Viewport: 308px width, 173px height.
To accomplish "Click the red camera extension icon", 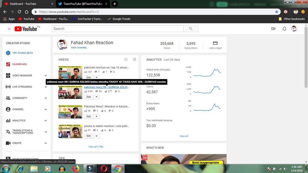I will [286, 12].
